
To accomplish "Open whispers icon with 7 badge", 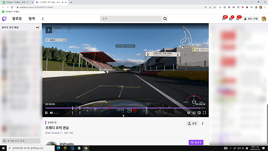I will tap(231, 19).
